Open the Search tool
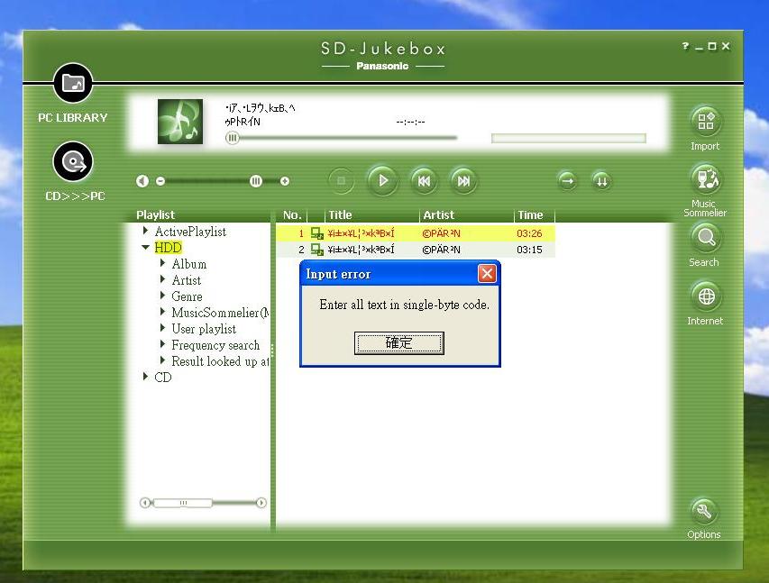 (705, 238)
